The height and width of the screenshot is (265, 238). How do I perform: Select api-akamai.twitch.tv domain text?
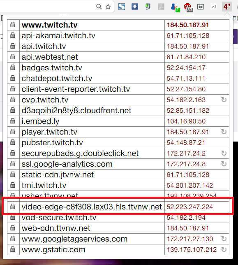coord(58,36)
